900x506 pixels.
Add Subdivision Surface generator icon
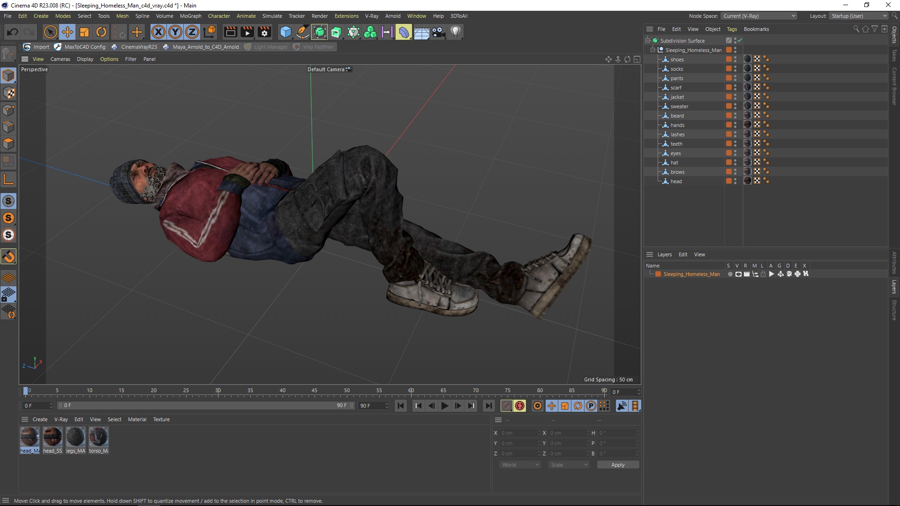pyautogui.click(x=320, y=32)
